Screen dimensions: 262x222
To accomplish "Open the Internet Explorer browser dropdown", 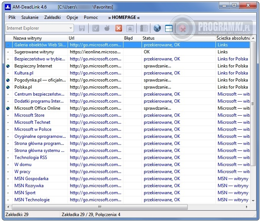I will (x=40, y=28).
